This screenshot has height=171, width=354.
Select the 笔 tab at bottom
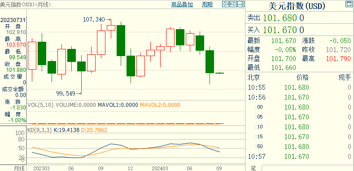pyautogui.click(x=253, y=168)
